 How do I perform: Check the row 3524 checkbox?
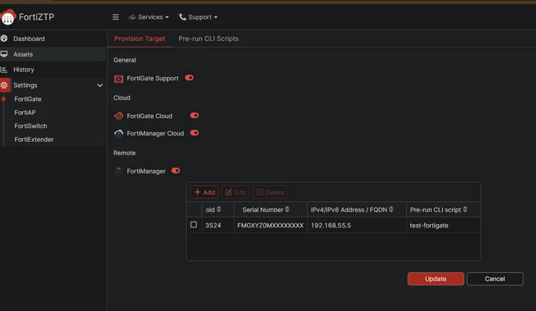click(194, 225)
